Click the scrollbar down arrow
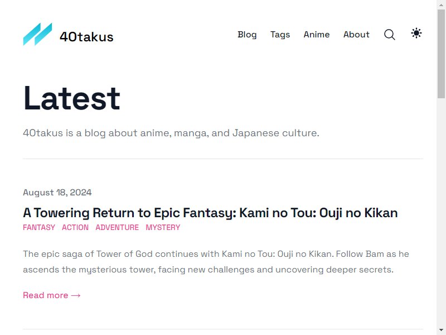Screen dimensions: 446x335 pyautogui.click(x=441, y=330)
